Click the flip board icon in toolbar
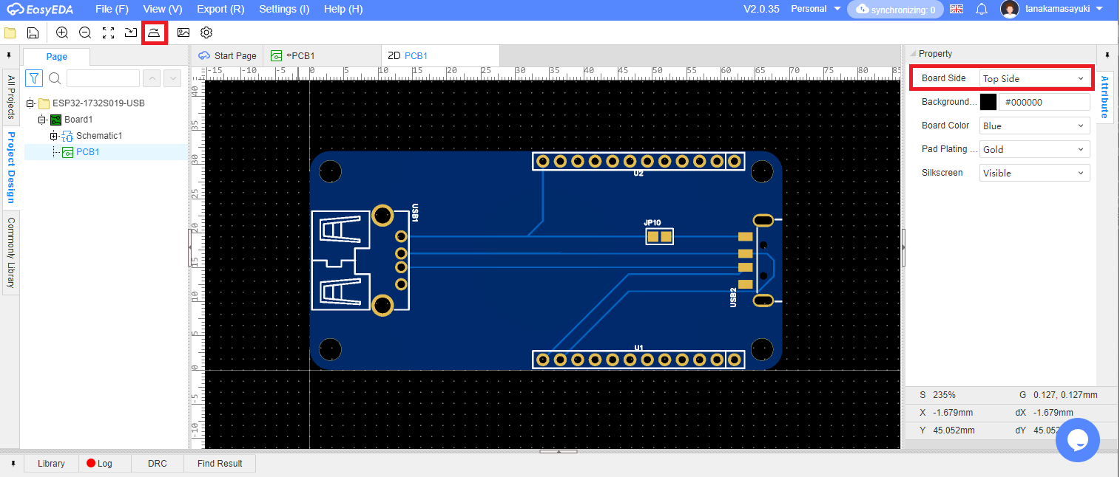Image resolution: width=1120 pixels, height=477 pixels. 154,32
